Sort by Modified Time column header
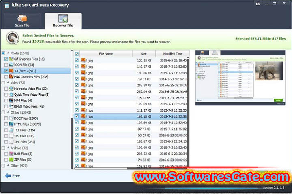Viewport: 292px width, 194px height. click(x=173, y=54)
